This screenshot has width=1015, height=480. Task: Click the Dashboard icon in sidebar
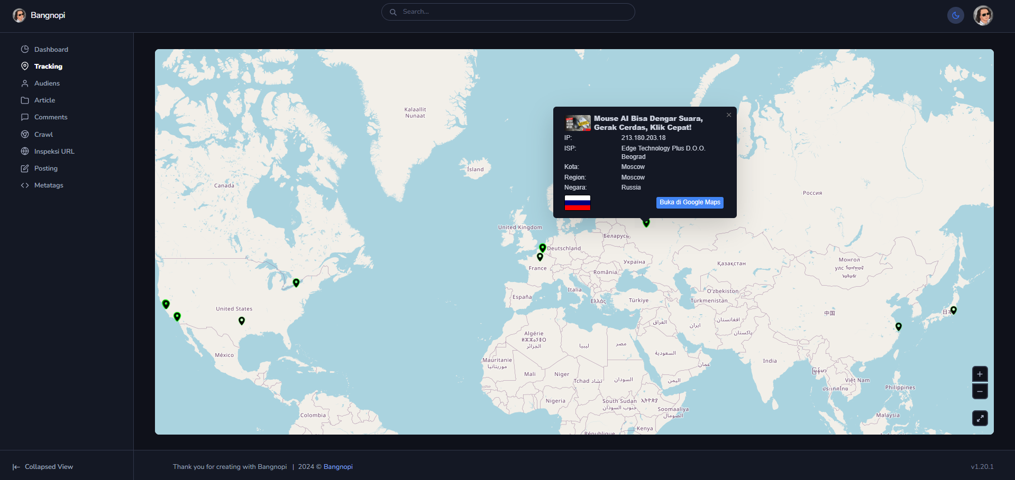25,49
